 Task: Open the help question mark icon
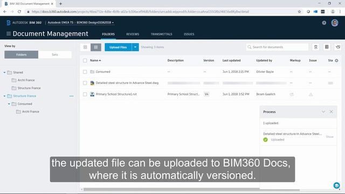click(x=324, y=23)
